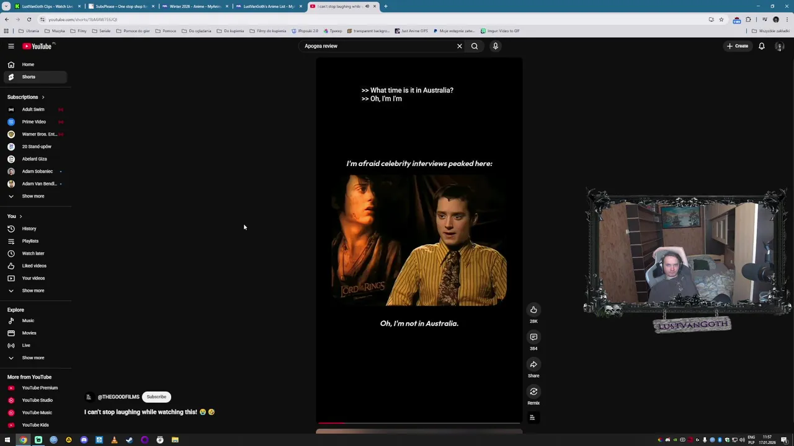Bookmark this page with the star
The image size is (794, 446).
click(x=721, y=19)
